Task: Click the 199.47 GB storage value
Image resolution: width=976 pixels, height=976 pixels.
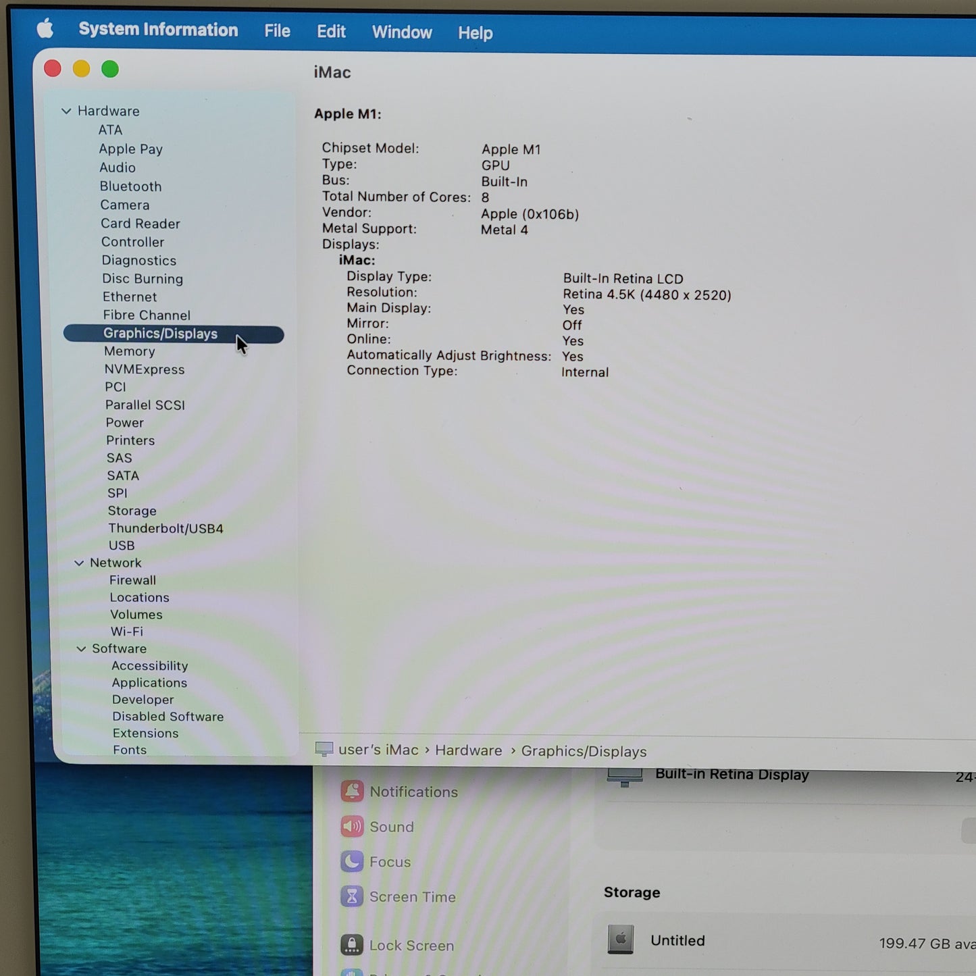Action: tap(927, 944)
